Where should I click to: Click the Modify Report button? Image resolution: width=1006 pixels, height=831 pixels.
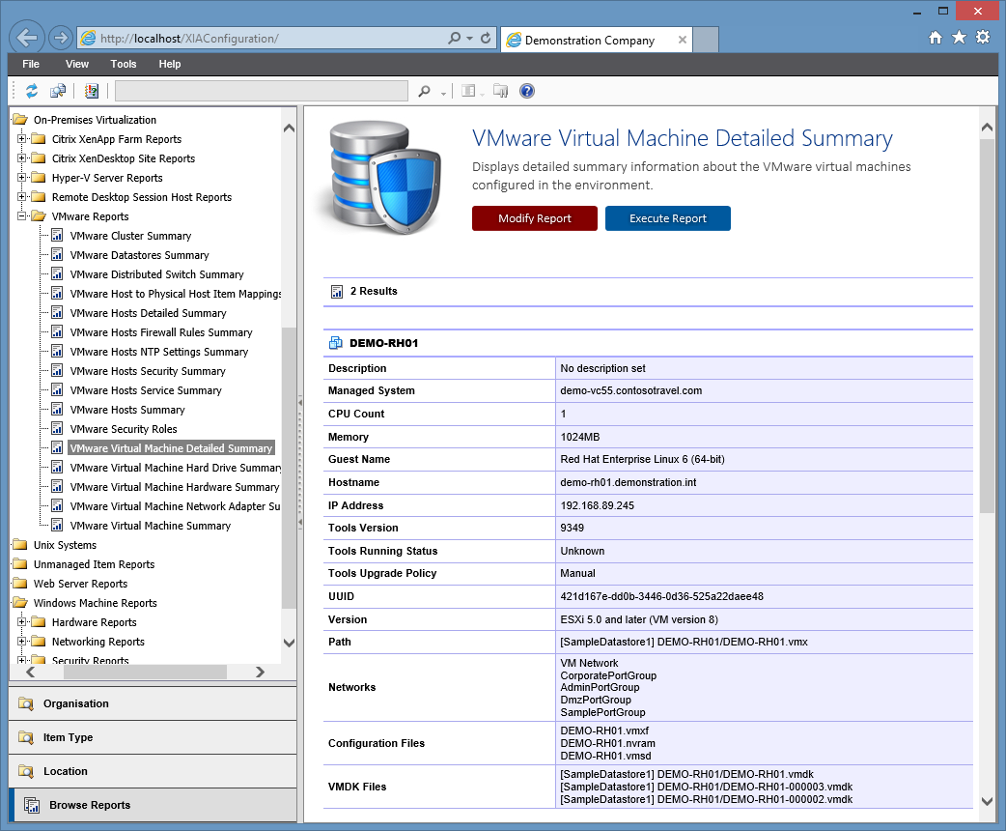534,218
